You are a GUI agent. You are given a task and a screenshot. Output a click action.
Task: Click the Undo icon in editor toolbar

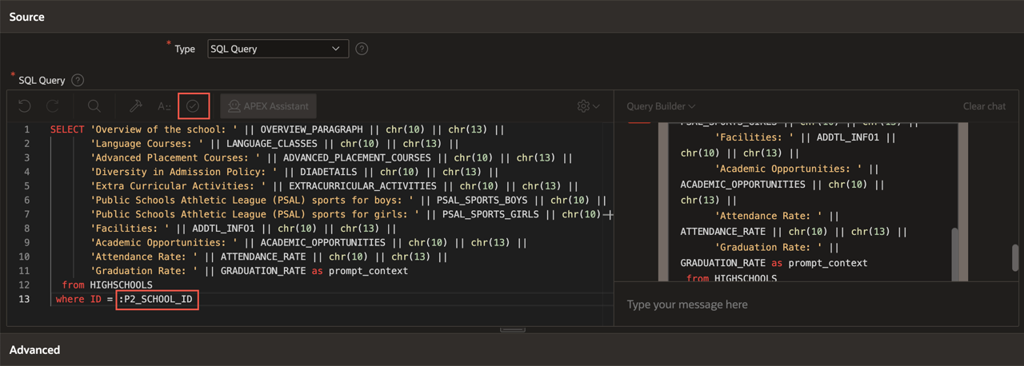(24, 105)
